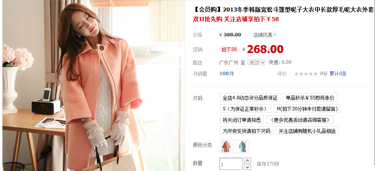Choose size option S（为保证正常秒杀）
The image size is (375, 171).
click(245, 108)
